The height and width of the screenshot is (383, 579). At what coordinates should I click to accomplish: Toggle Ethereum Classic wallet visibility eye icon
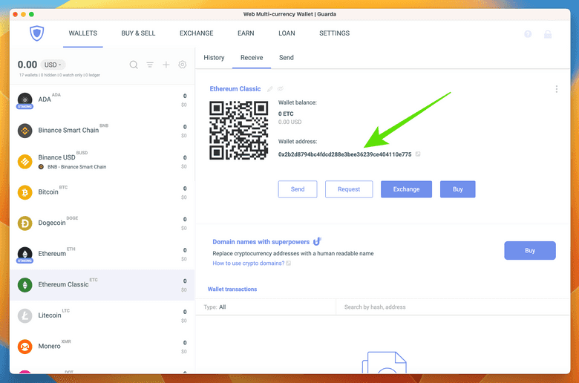(281, 89)
